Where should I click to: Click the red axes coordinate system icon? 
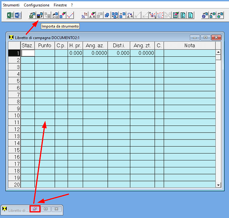pos(84,15)
